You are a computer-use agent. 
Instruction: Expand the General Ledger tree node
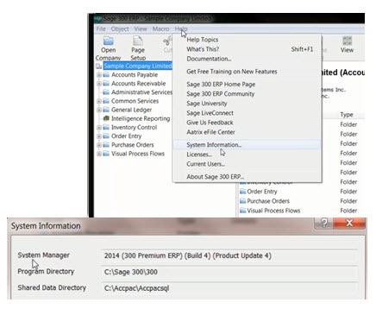99,110
